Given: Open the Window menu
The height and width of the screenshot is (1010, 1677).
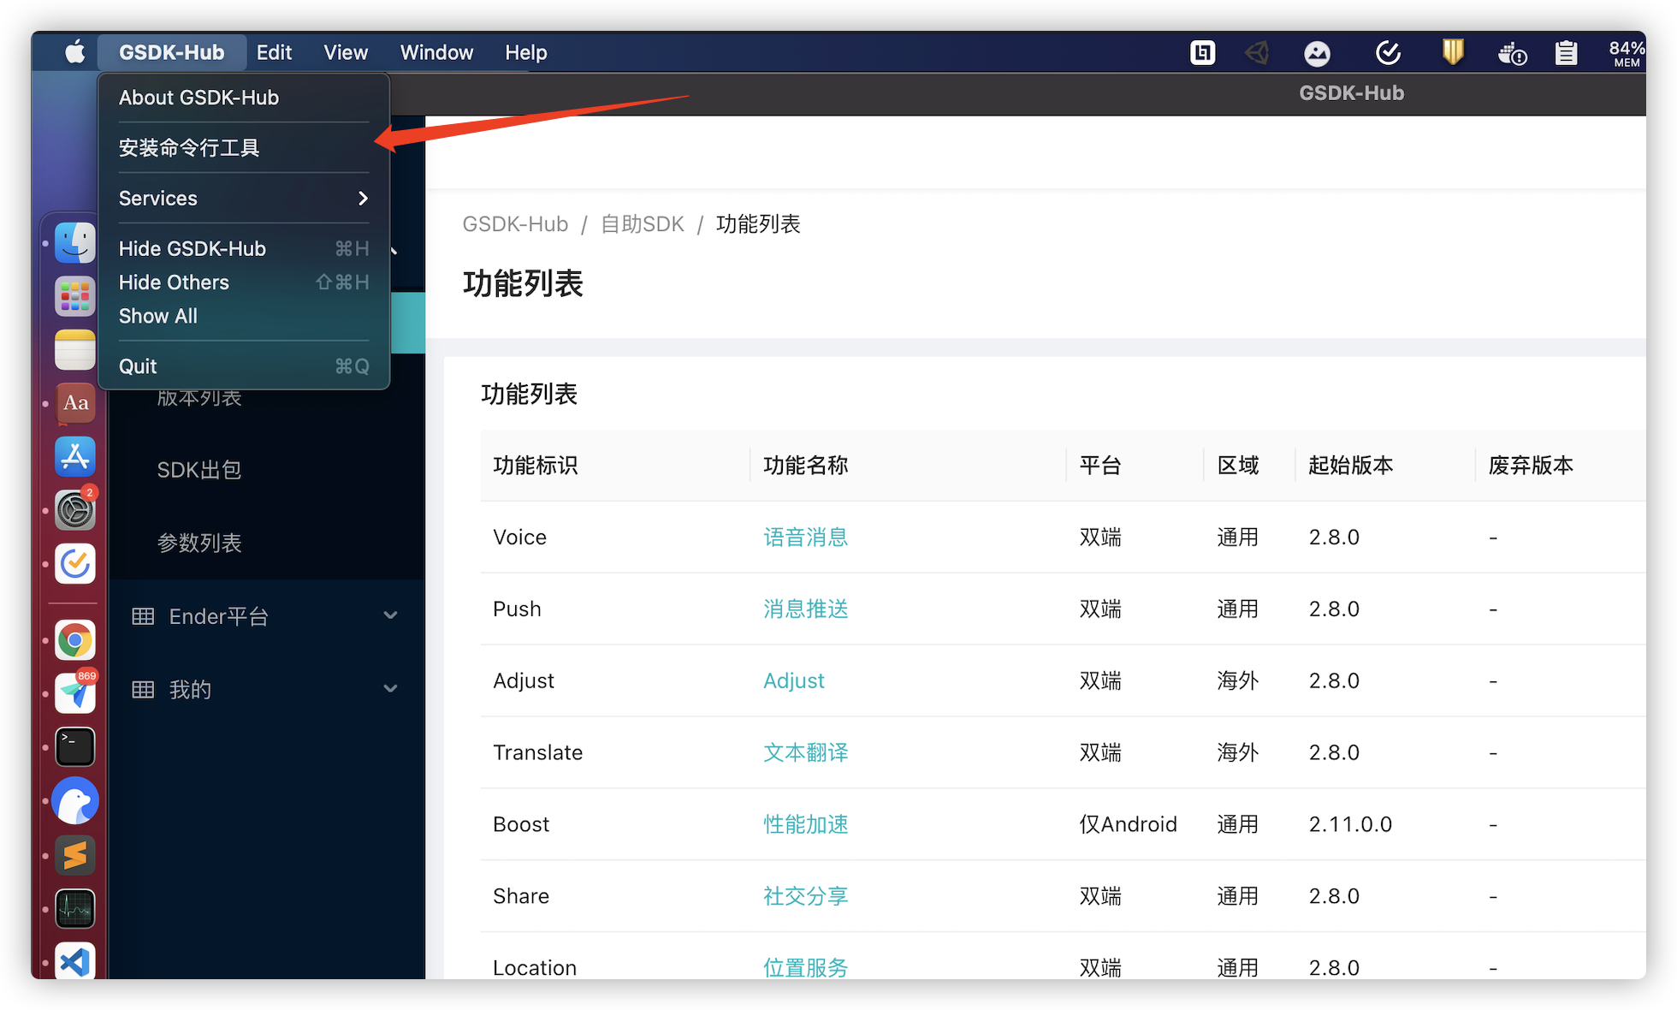Looking at the screenshot, I should click(x=436, y=52).
